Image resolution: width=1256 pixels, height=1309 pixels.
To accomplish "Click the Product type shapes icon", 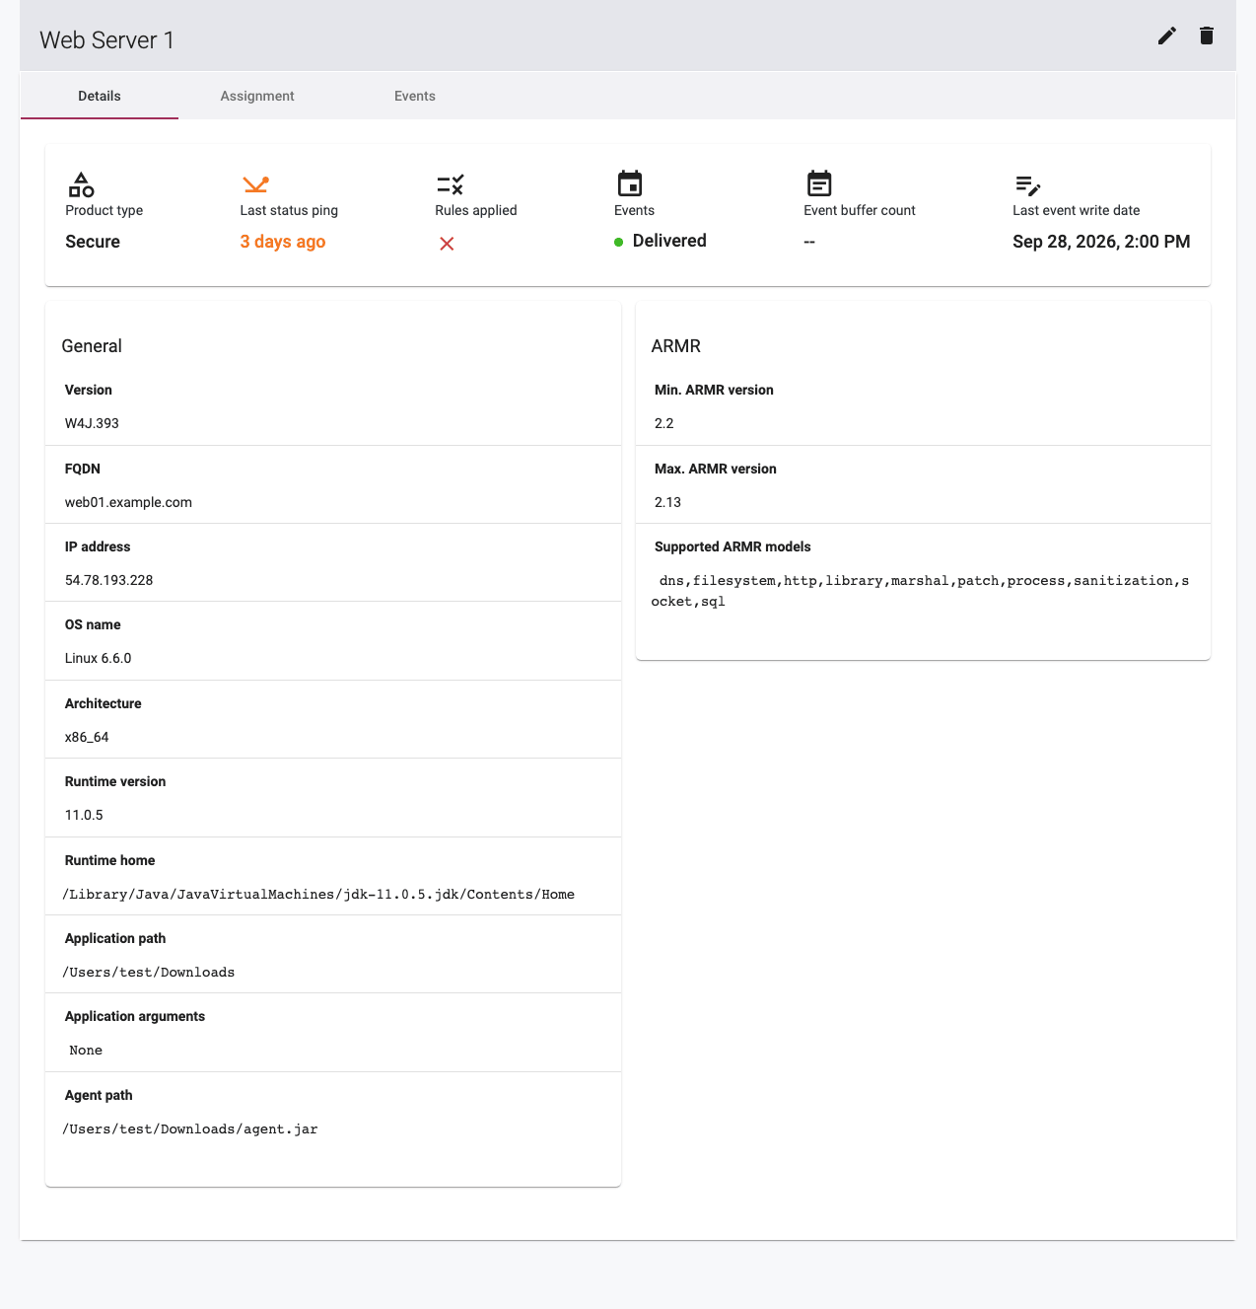I will click(x=81, y=184).
